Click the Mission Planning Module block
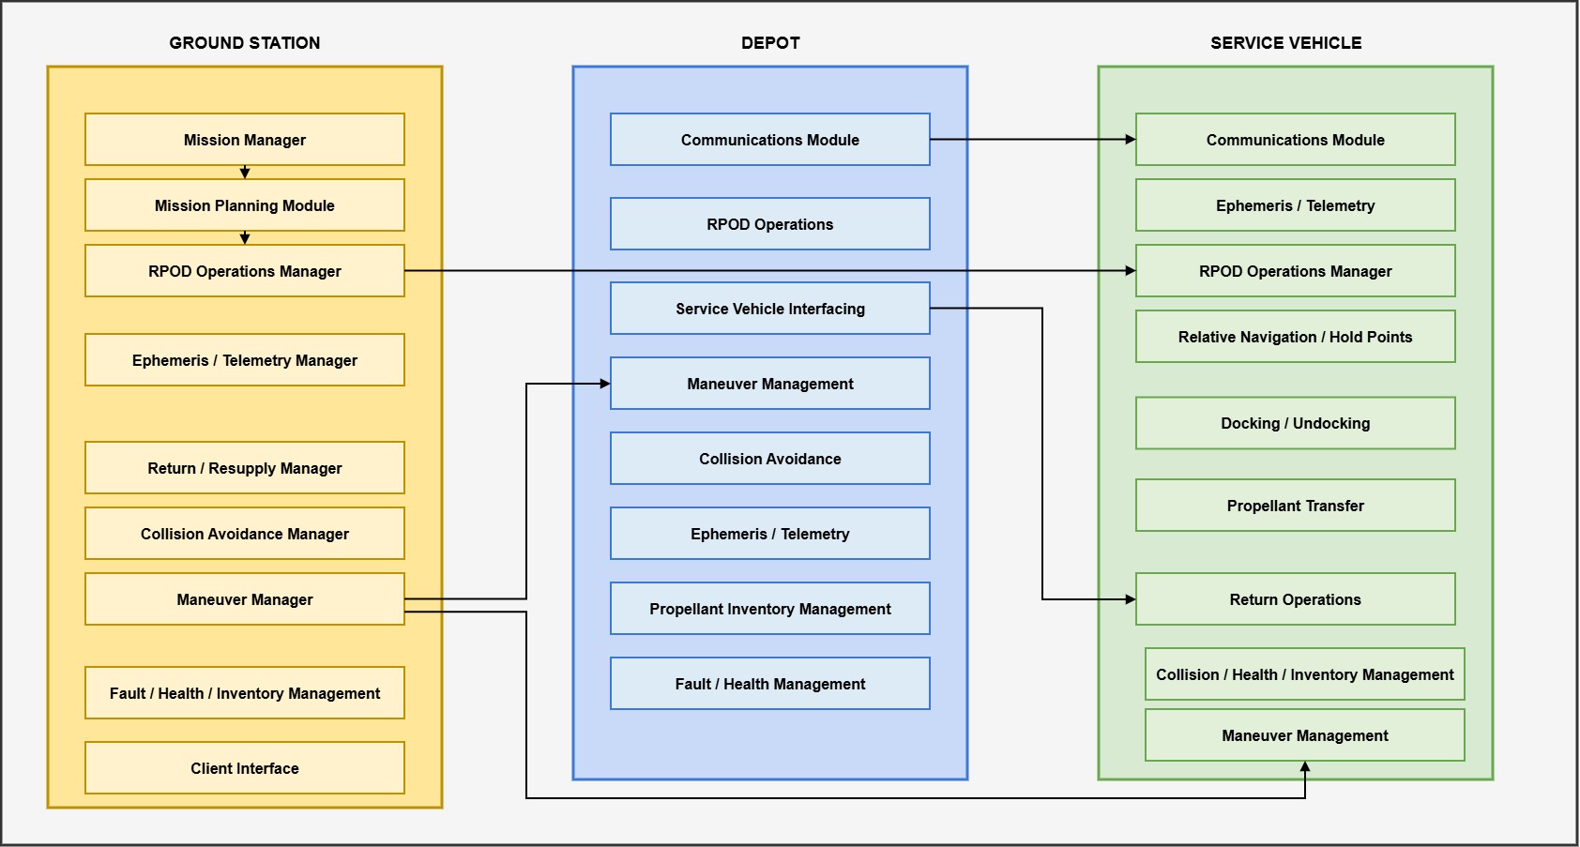Screen dimensions: 1580x847 tap(244, 205)
